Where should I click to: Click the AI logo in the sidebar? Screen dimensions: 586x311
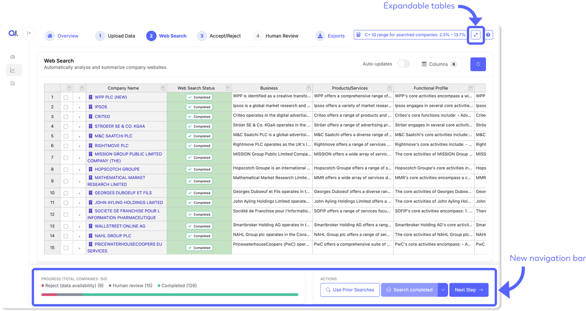pos(13,33)
